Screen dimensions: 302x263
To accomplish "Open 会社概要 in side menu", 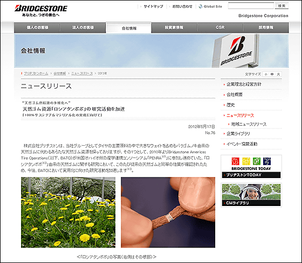I will click(x=235, y=95).
